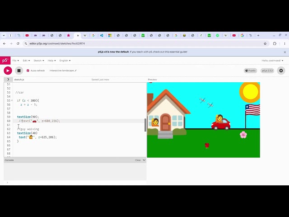Switch to the Visual Studio Code tab
The width and height of the screenshot is (289, 217).
(102, 35)
